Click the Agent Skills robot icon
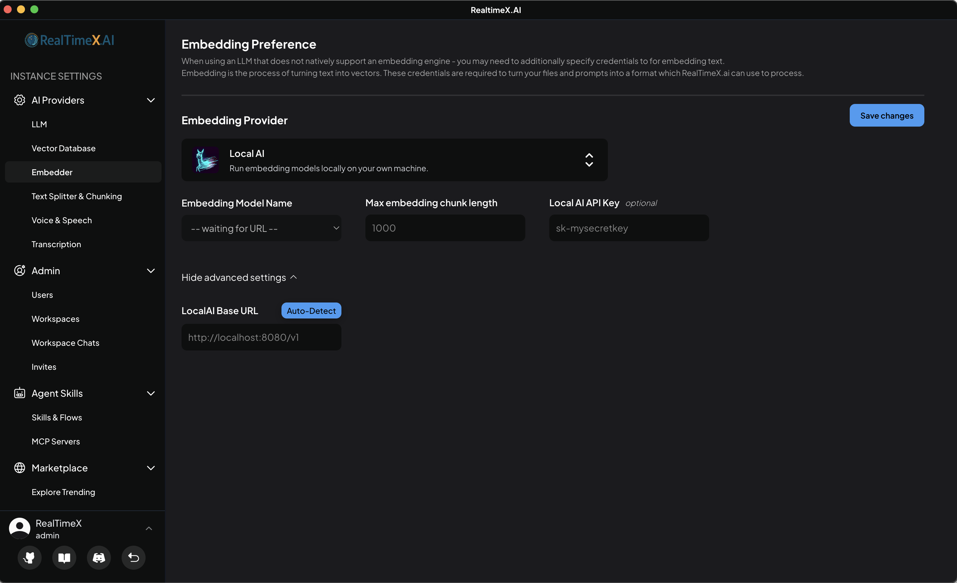The height and width of the screenshot is (583, 957). coord(19,393)
